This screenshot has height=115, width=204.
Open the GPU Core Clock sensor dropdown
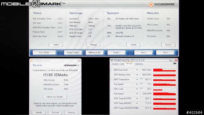point(137,70)
